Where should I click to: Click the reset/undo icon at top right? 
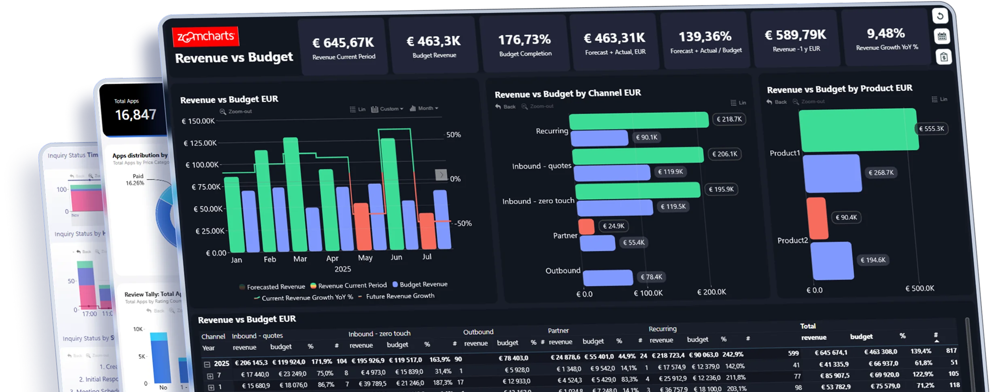point(940,16)
